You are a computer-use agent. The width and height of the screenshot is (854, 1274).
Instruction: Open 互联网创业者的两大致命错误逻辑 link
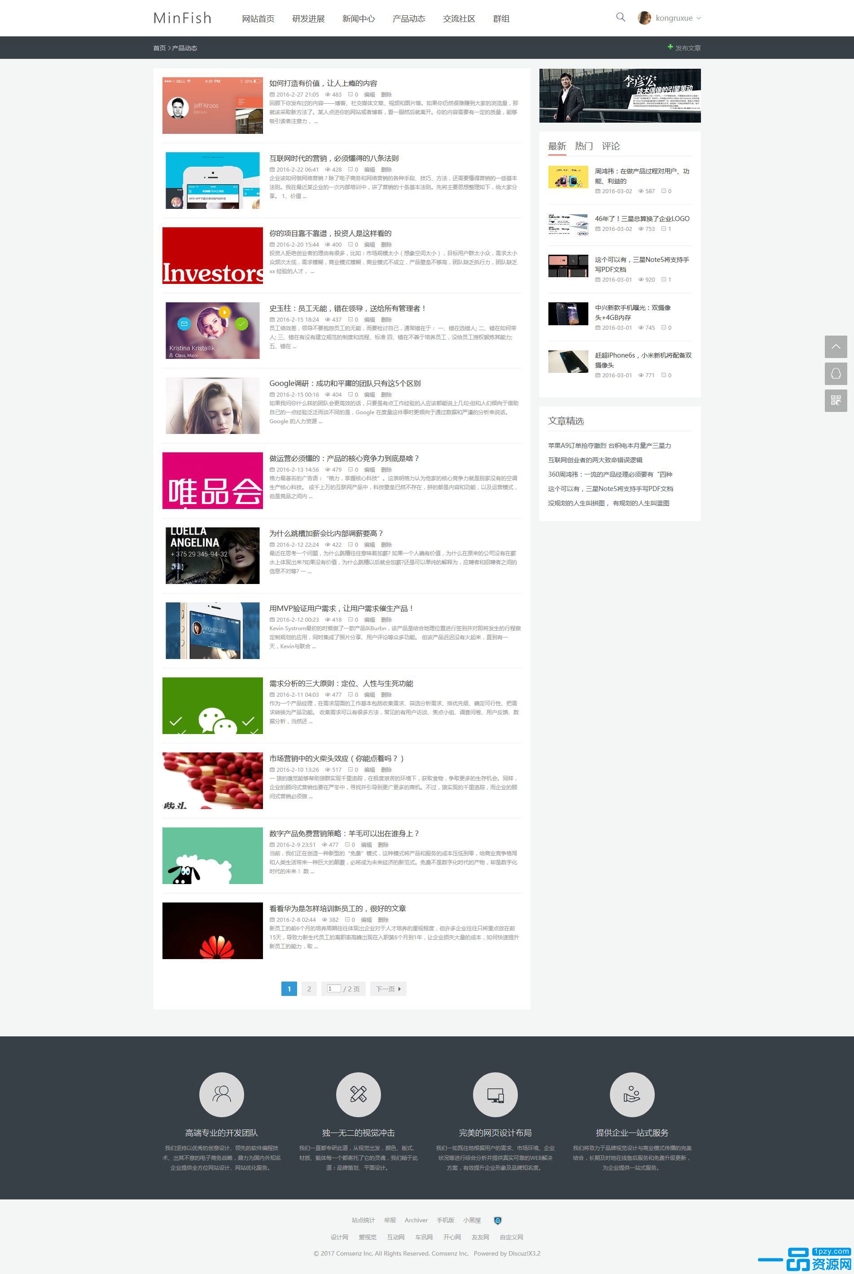(x=596, y=460)
